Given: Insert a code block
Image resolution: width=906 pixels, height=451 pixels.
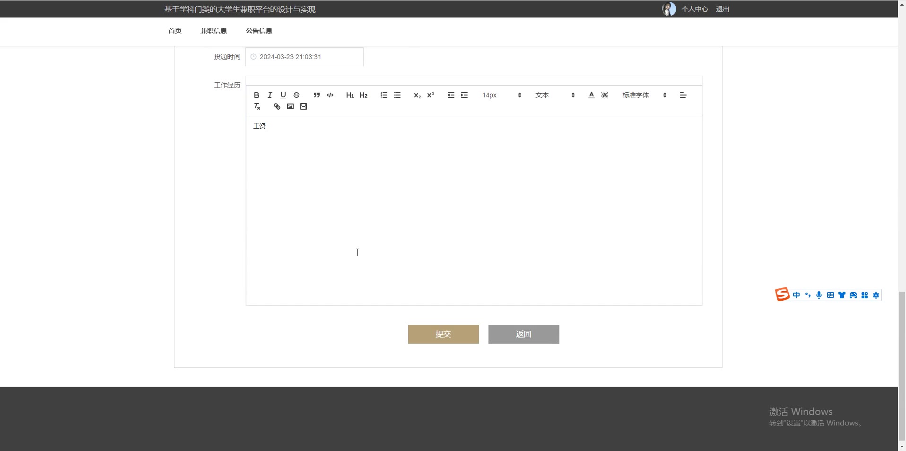Looking at the screenshot, I should pyautogui.click(x=330, y=95).
